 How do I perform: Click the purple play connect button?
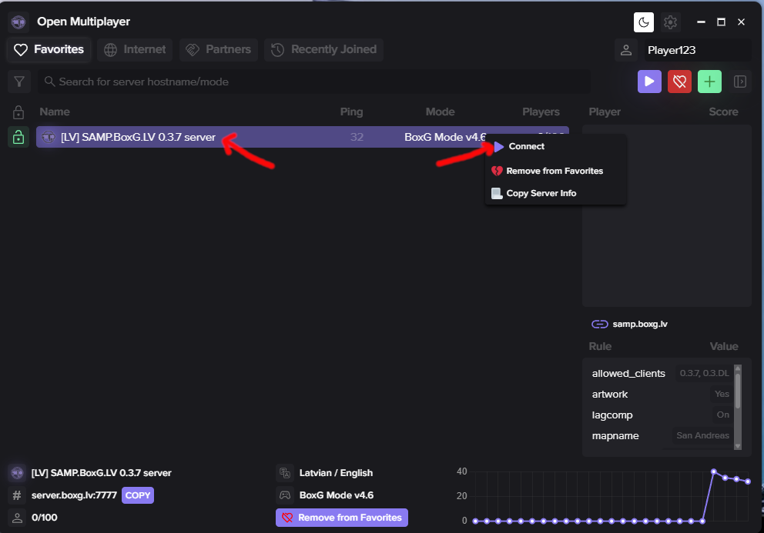[x=649, y=82]
